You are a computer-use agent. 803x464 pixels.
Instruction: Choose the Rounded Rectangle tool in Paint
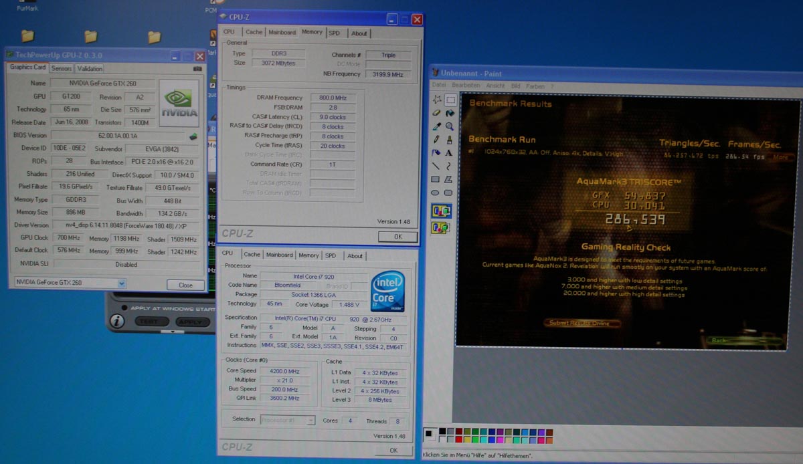(448, 193)
